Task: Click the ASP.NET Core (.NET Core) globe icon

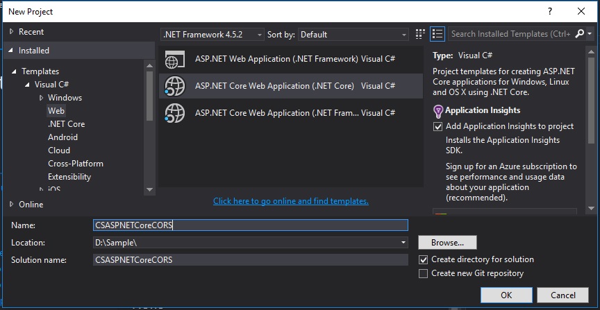Action: 175,86
